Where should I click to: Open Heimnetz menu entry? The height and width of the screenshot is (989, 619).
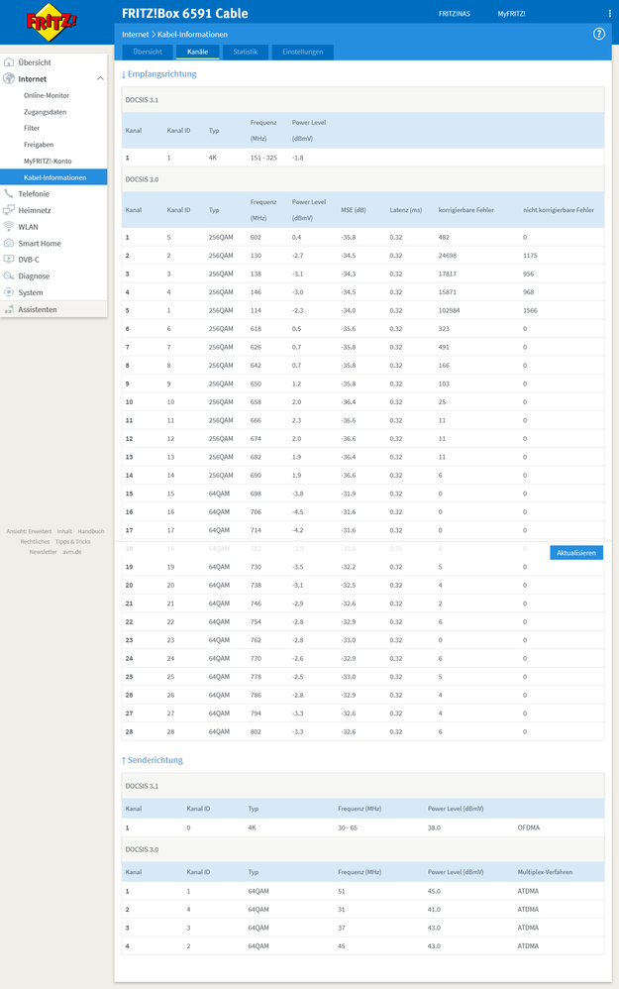point(35,210)
